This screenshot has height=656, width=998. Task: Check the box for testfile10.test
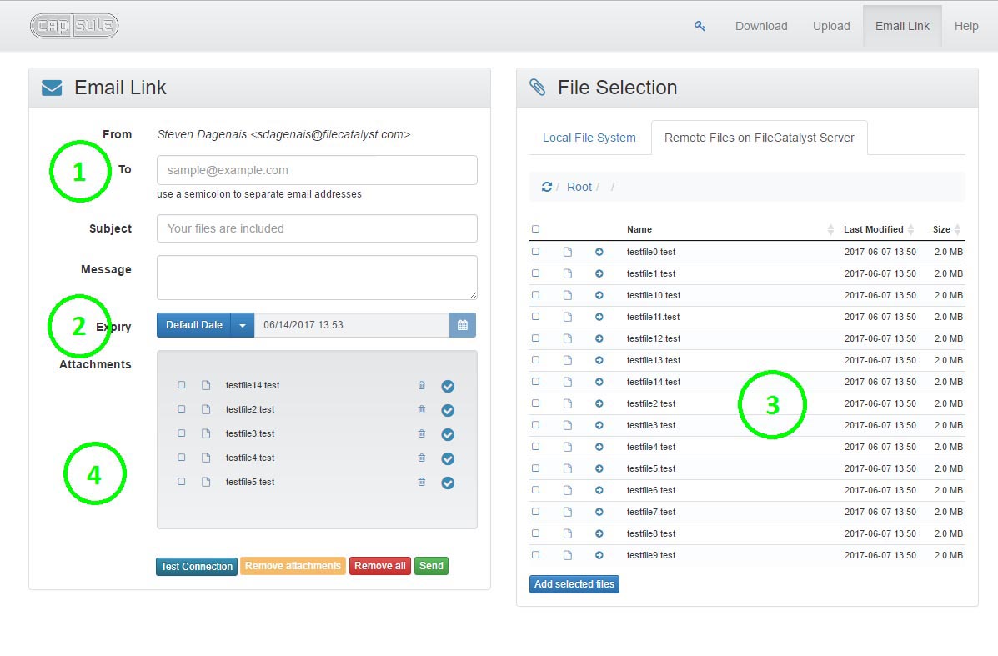[536, 295]
